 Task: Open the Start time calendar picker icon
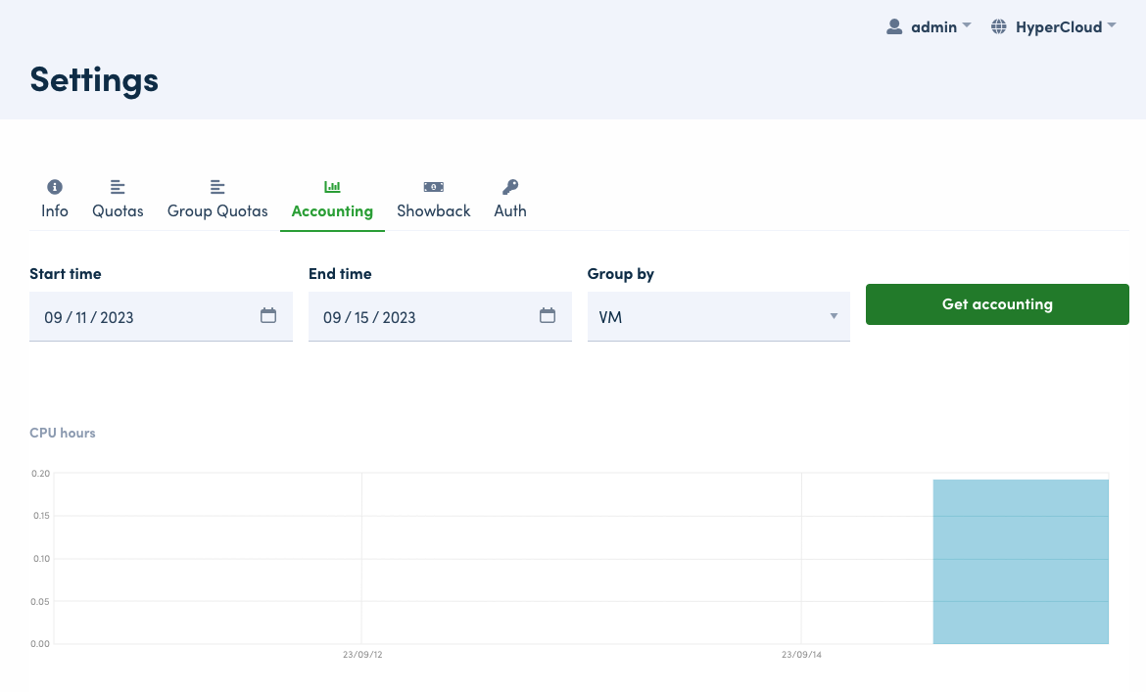[268, 316]
